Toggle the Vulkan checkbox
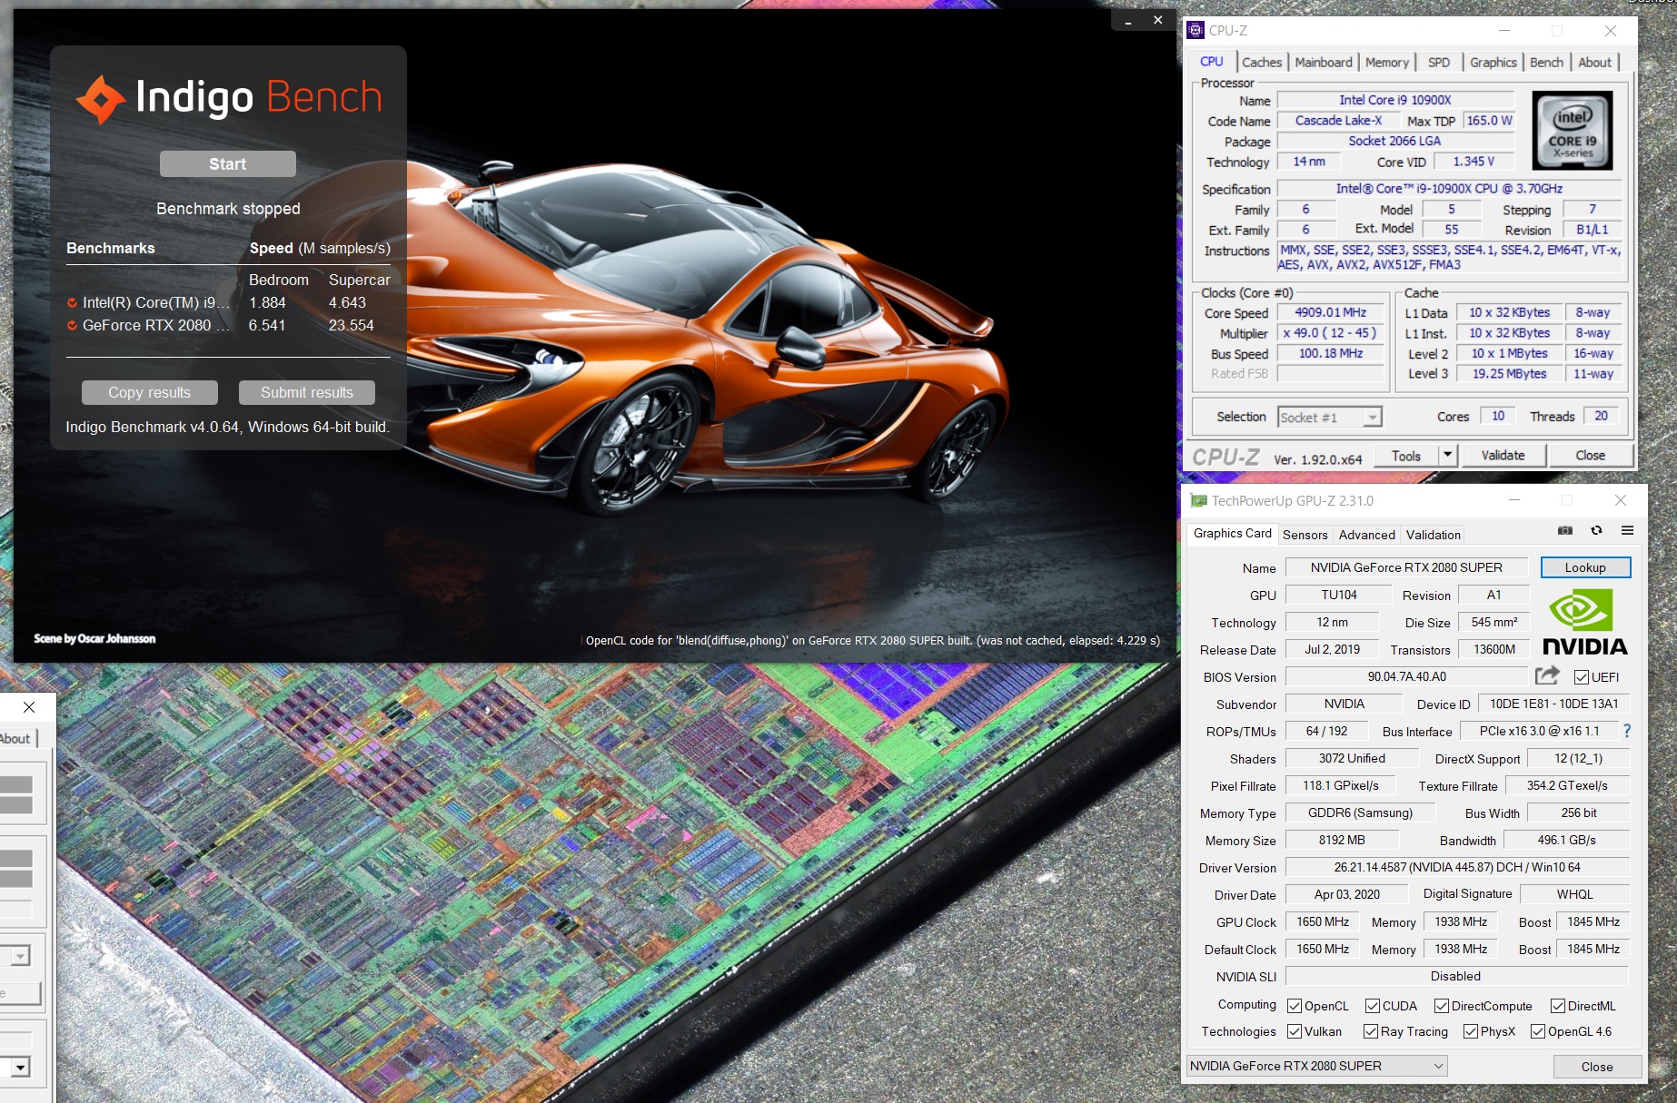Image resolution: width=1677 pixels, height=1103 pixels. (x=1295, y=1031)
